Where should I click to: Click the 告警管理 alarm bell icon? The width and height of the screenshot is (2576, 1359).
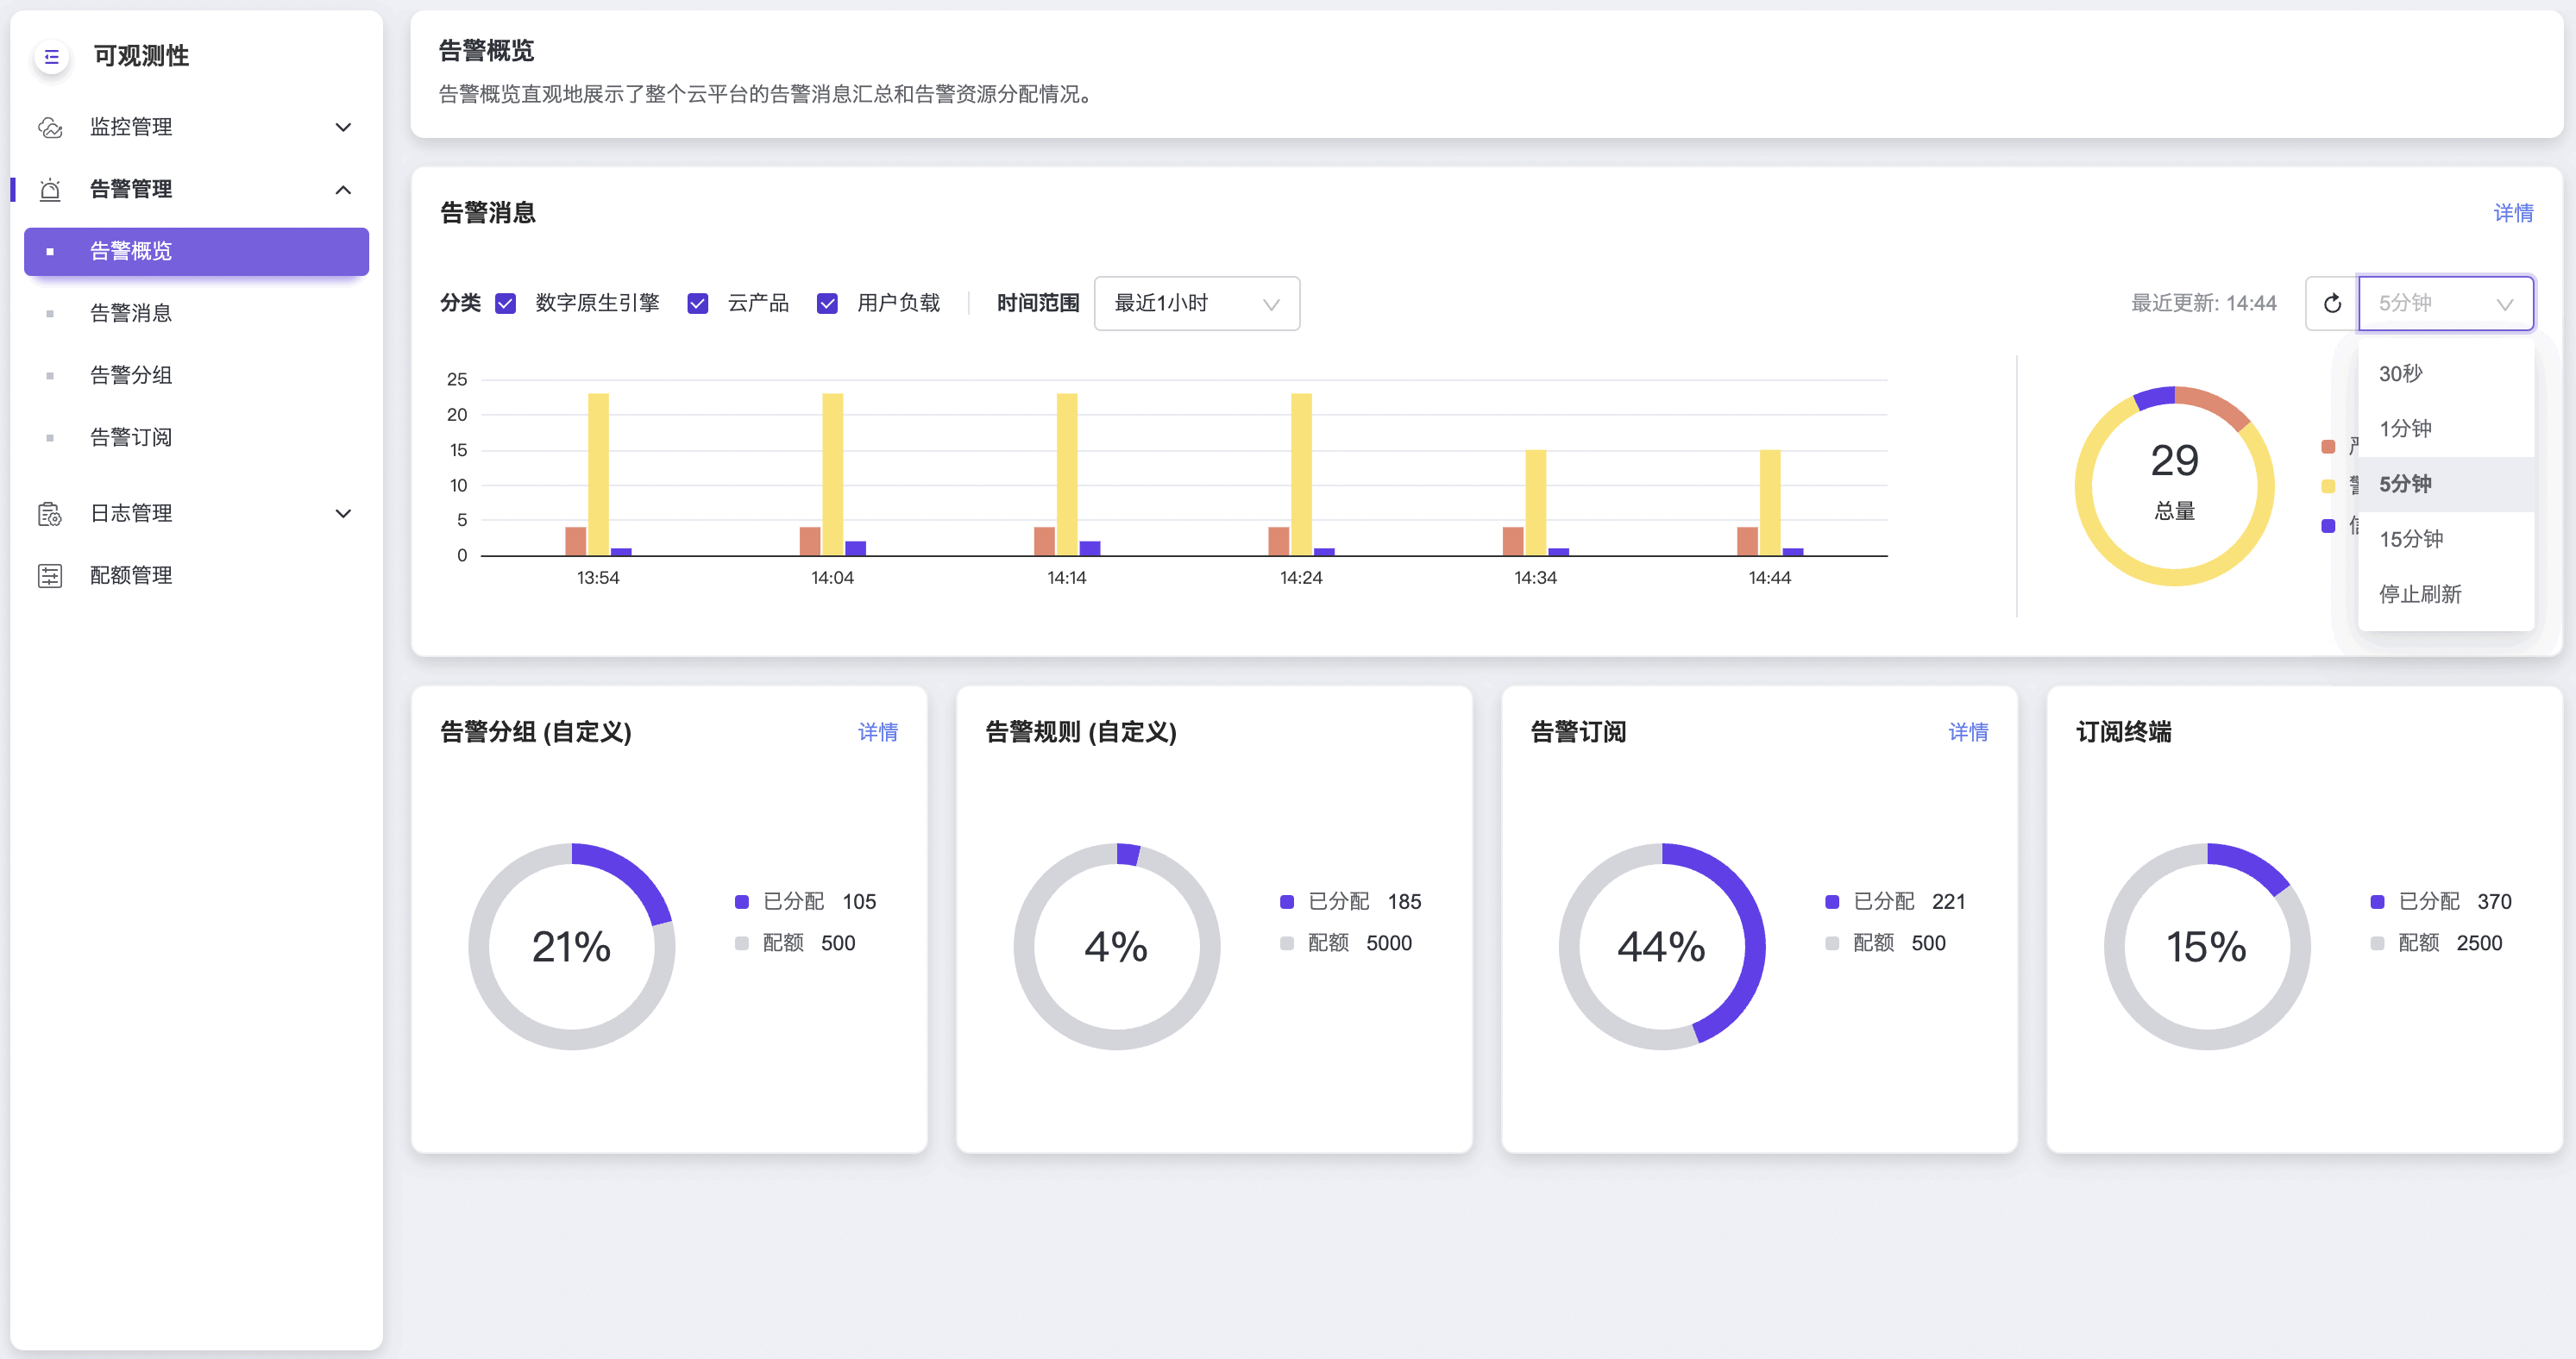(x=50, y=190)
